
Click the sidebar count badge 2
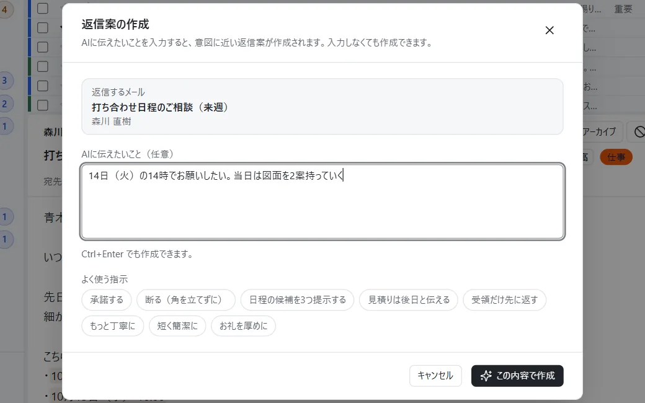click(x=4, y=104)
